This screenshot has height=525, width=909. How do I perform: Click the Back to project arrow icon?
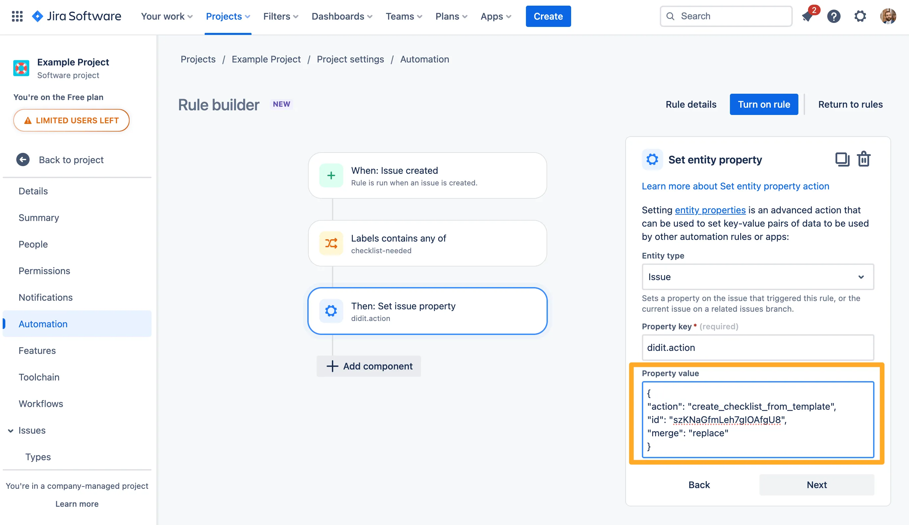coord(23,160)
